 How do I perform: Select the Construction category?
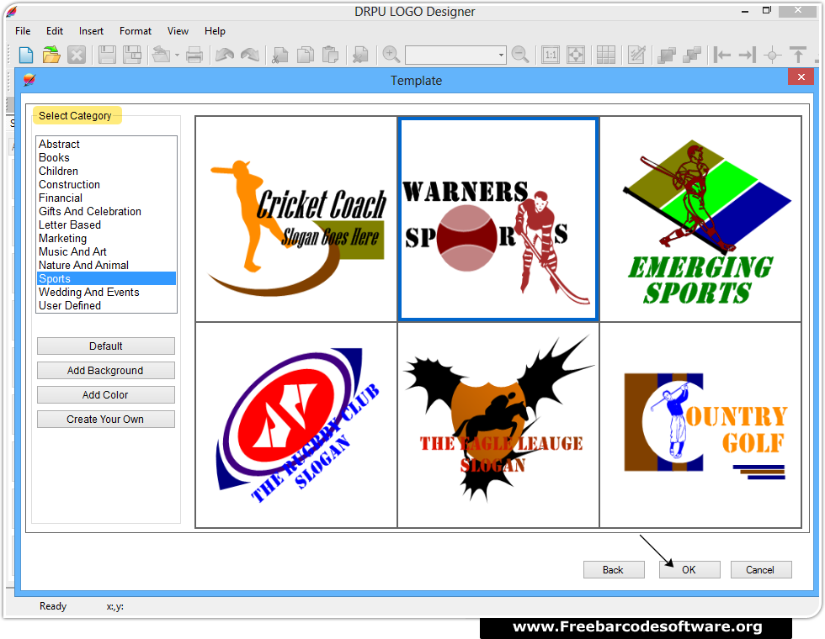[106, 184]
